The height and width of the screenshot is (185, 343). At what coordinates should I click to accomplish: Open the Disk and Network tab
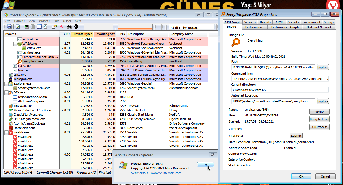pos(319,27)
